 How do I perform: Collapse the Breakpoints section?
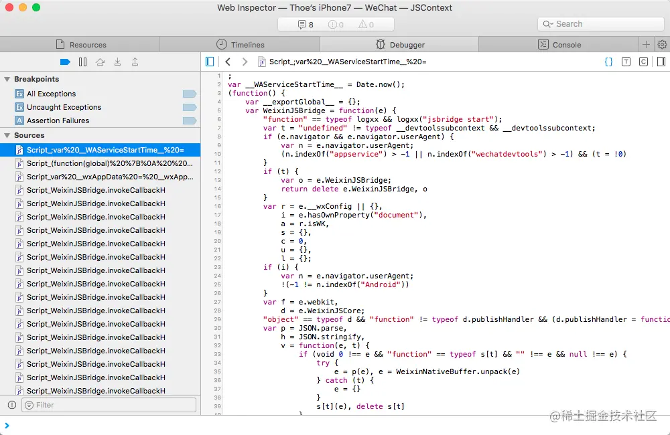(7, 80)
